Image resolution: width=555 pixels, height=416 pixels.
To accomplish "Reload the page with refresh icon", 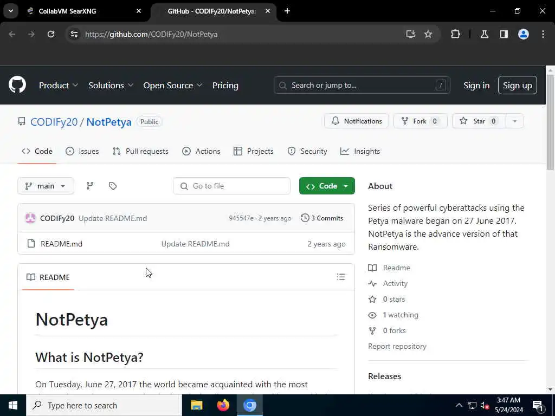I will coord(51,34).
